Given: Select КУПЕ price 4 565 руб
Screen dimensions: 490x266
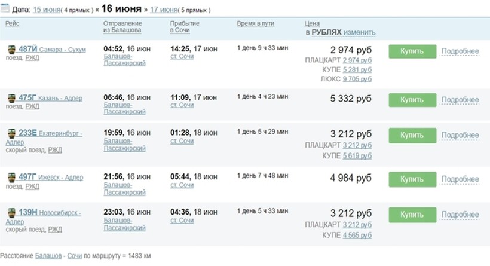Looking at the screenshot, I should point(357,235).
